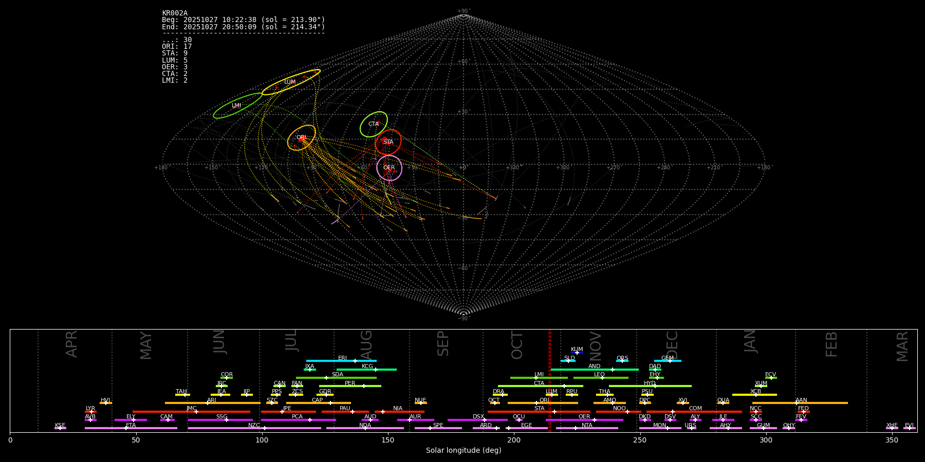Image resolution: width=925 pixels, height=462 pixels.
Task: Click the 'LUM: 5' count entry
Action: pyautogui.click(x=175, y=60)
